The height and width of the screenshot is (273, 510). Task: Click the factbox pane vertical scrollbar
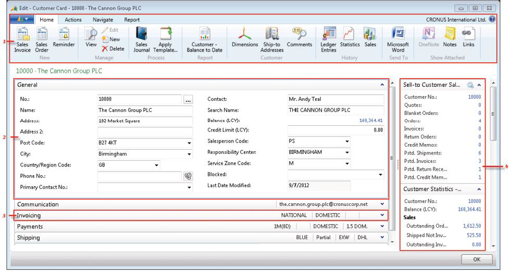(493, 113)
